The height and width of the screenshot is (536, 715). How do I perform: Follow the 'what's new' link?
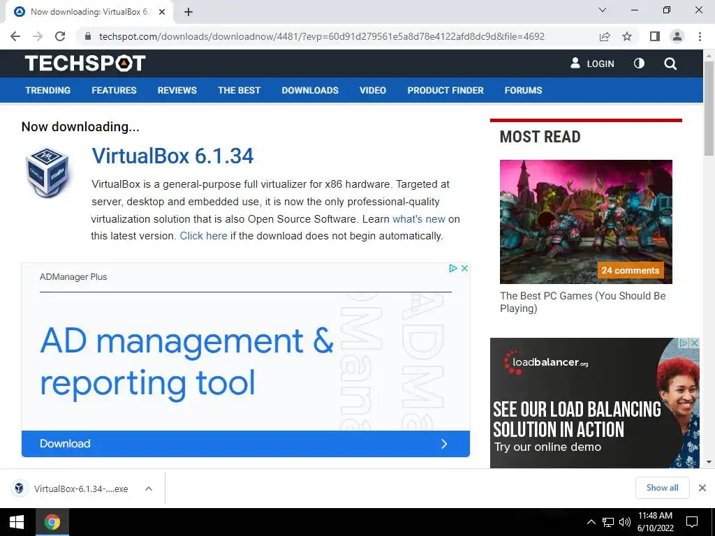(419, 219)
